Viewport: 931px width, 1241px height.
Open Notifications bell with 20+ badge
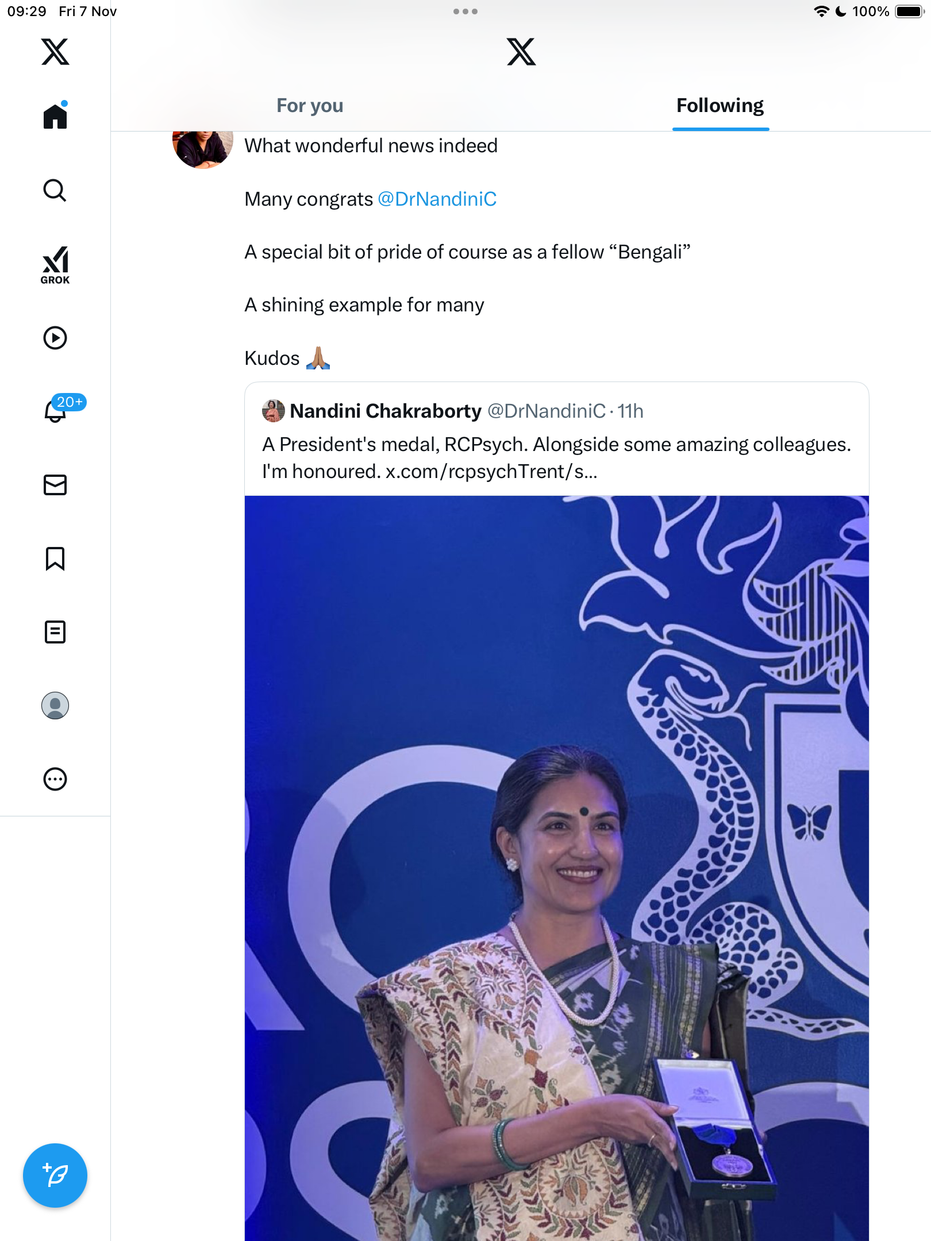(56, 411)
